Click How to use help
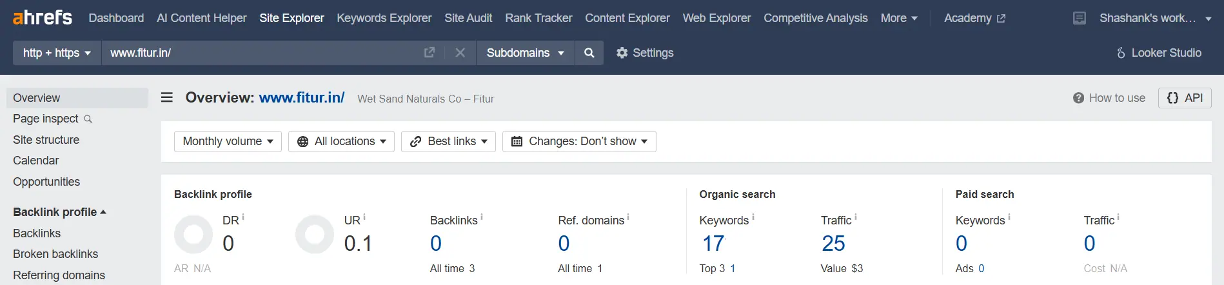The height and width of the screenshot is (285, 1224). click(1109, 98)
